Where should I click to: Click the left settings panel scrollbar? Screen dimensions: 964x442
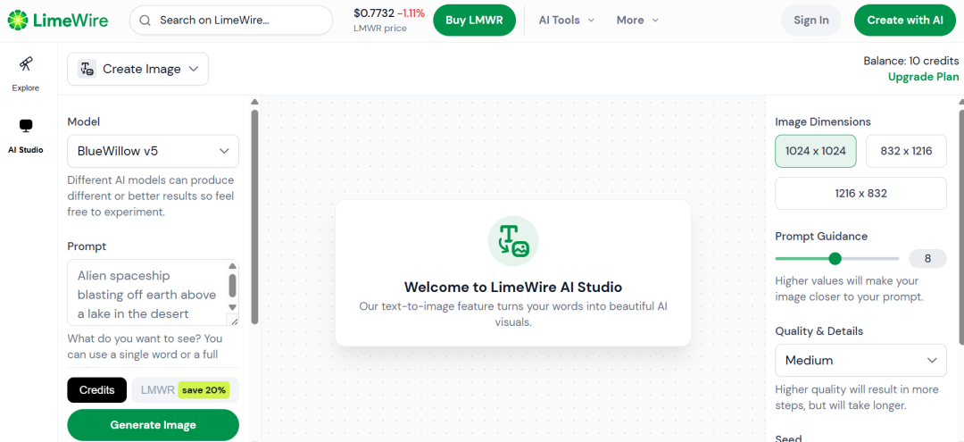(254, 215)
